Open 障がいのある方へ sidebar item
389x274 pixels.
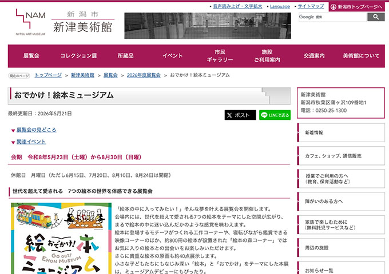[x=341, y=202]
